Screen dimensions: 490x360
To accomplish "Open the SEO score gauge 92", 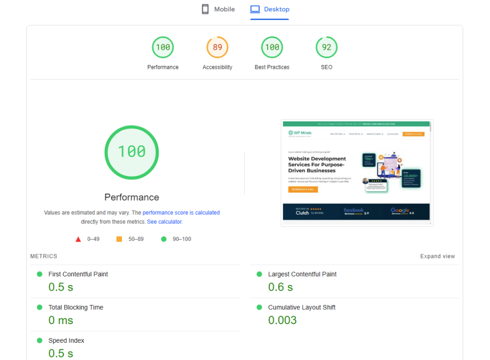I will (x=326, y=47).
